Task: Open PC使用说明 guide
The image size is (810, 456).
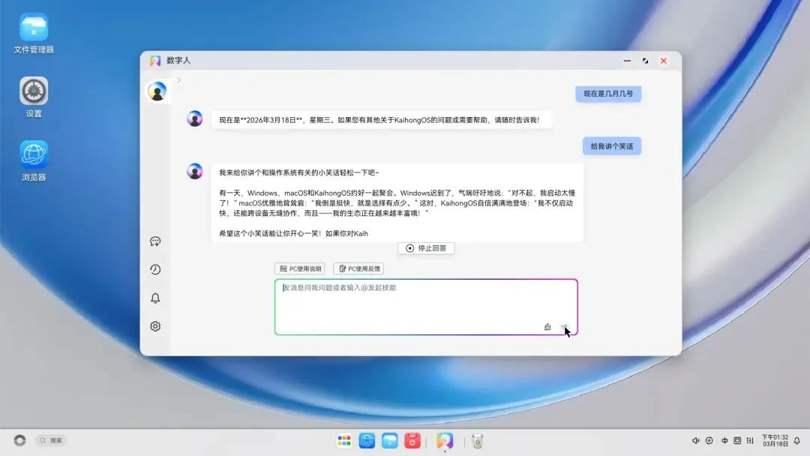Action: click(300, 268)
